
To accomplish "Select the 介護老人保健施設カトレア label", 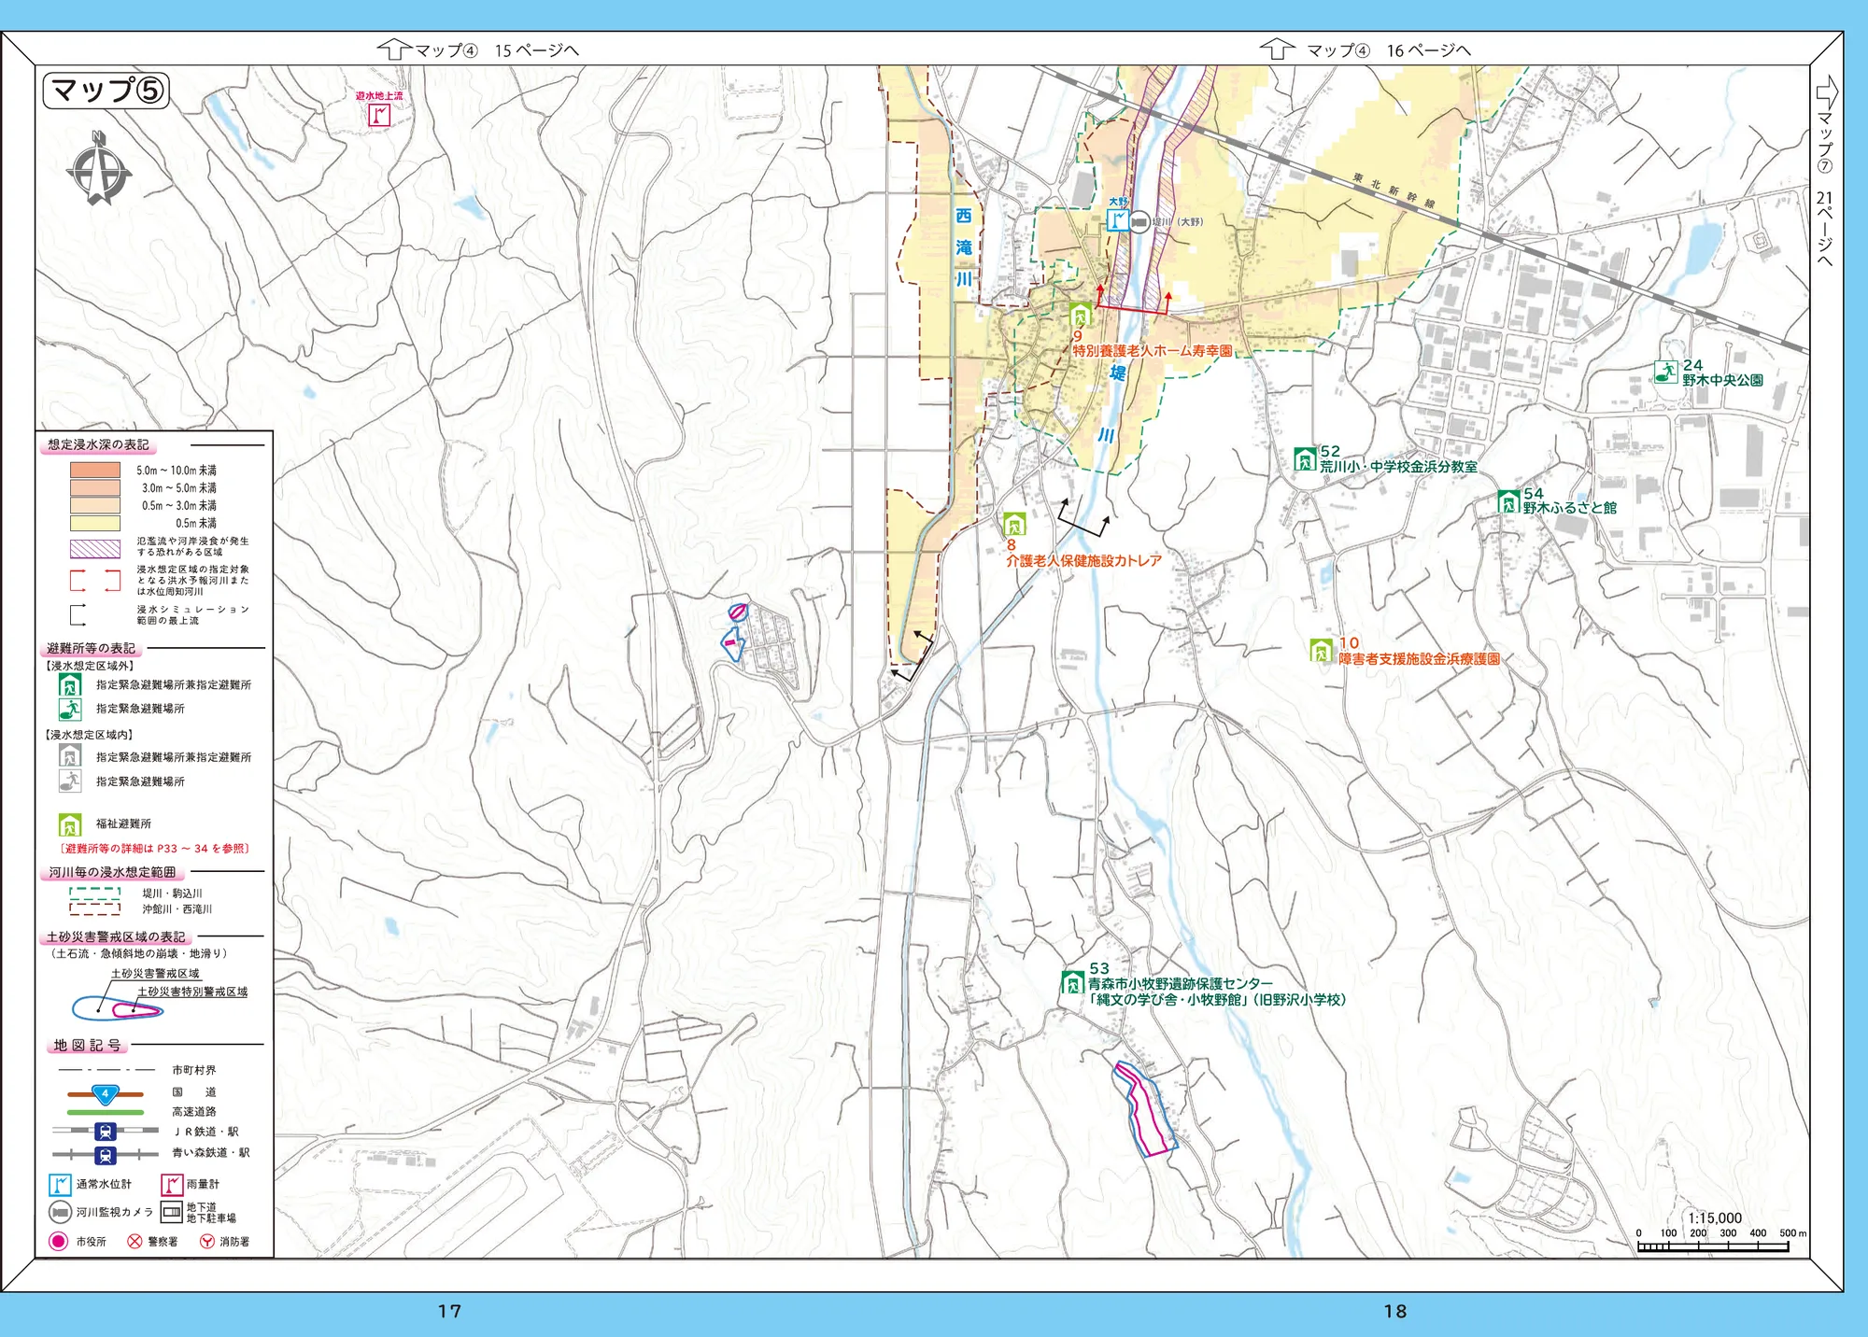I will [x=1083, y=561].
